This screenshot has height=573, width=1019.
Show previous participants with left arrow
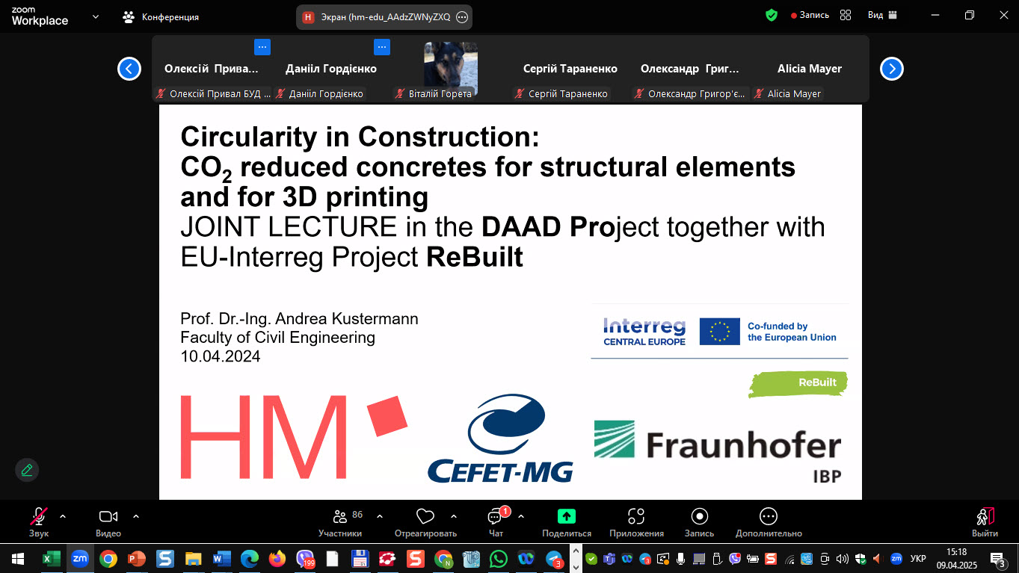(x=129, y=69)
